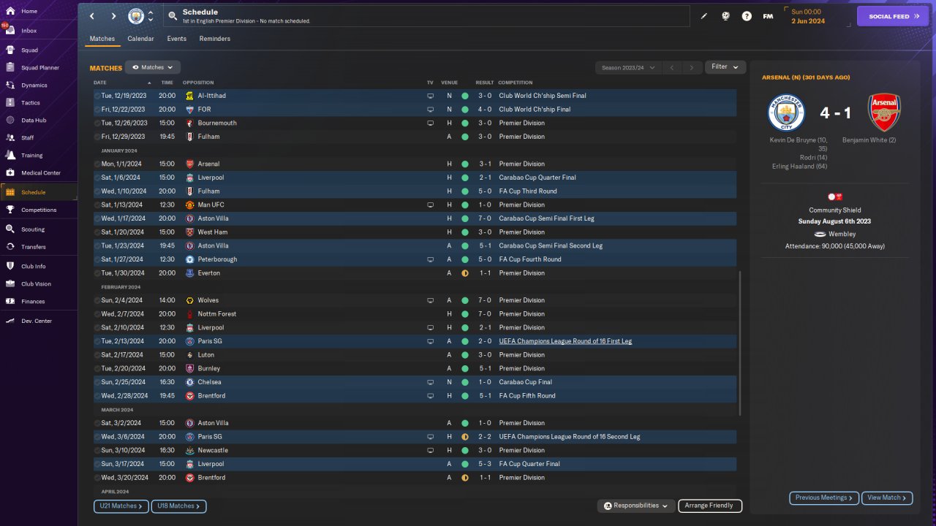Click the match list vertical scrollbar

click(x=740, y=343)
